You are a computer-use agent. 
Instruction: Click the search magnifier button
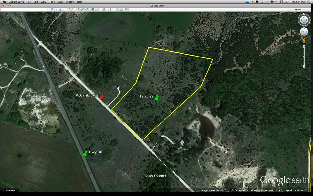(52, 9)
